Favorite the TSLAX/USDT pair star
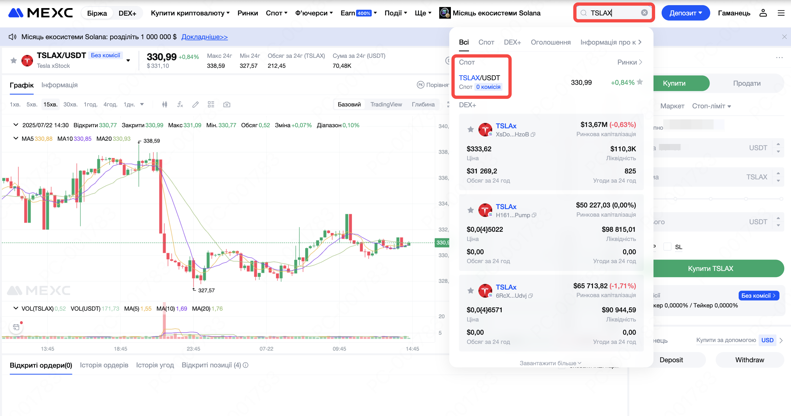Screen dimensions: 791x416 coord(14,61)
